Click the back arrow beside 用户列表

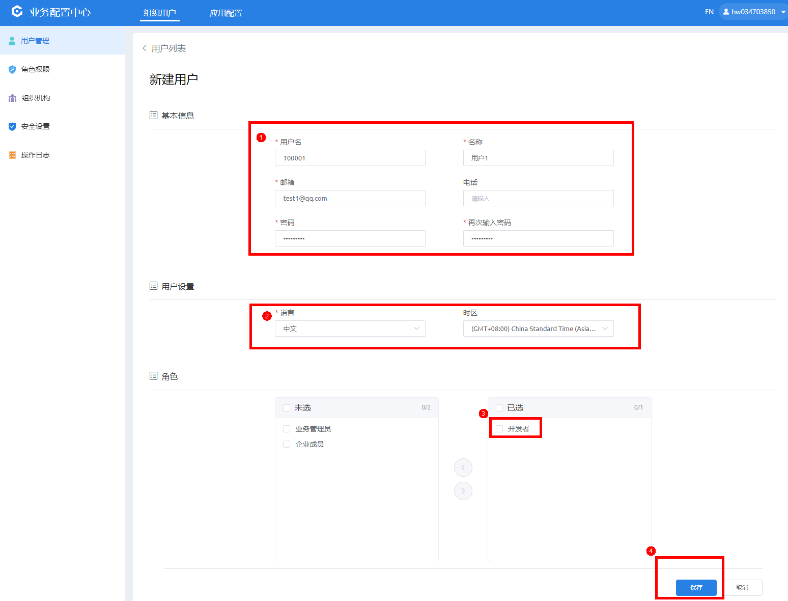click(x=145, y=48)
